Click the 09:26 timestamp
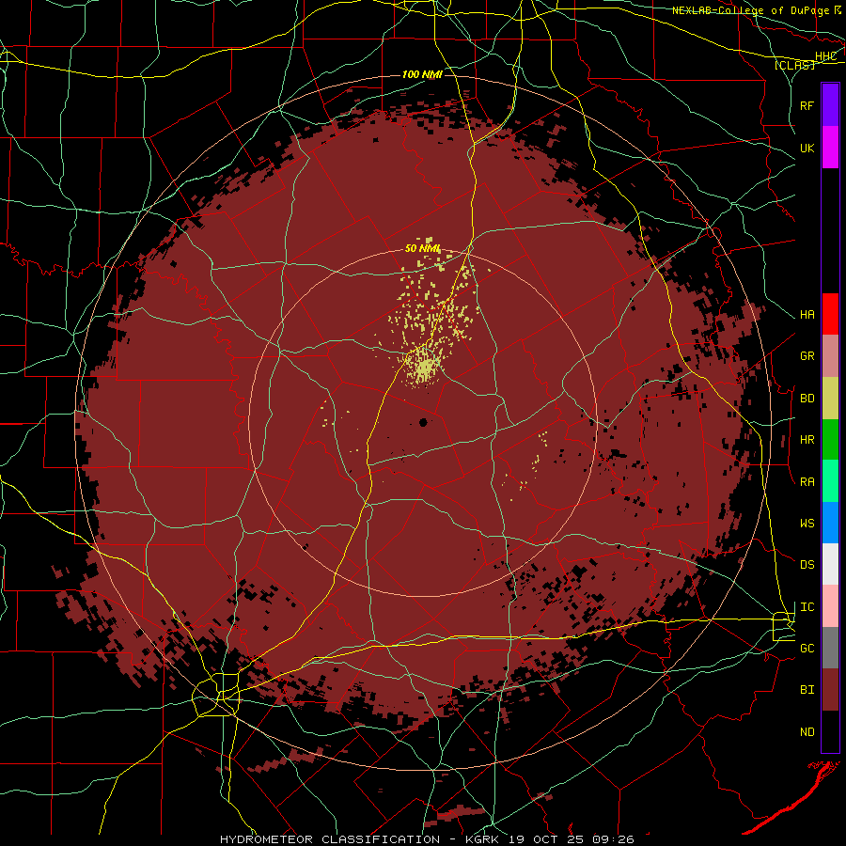846x846 pixels. tap(612, 839)
